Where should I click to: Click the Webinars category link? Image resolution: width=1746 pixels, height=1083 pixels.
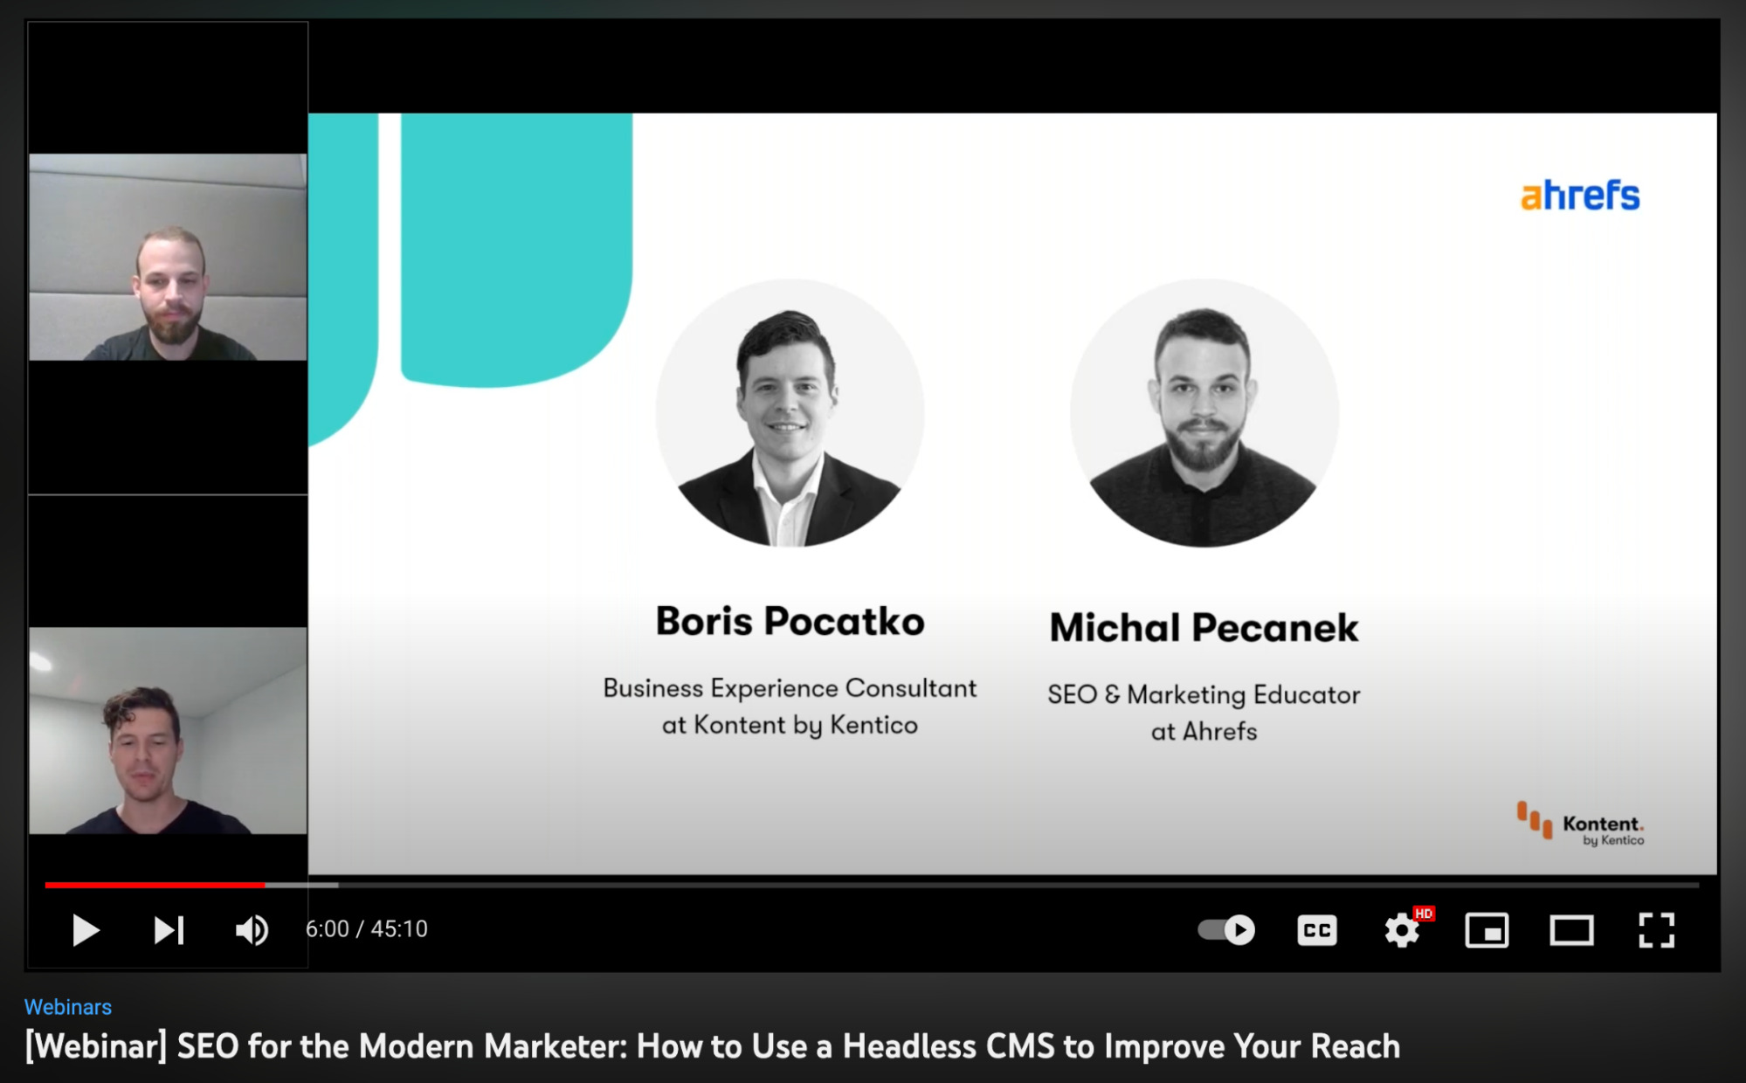(x=67, y=1008)
